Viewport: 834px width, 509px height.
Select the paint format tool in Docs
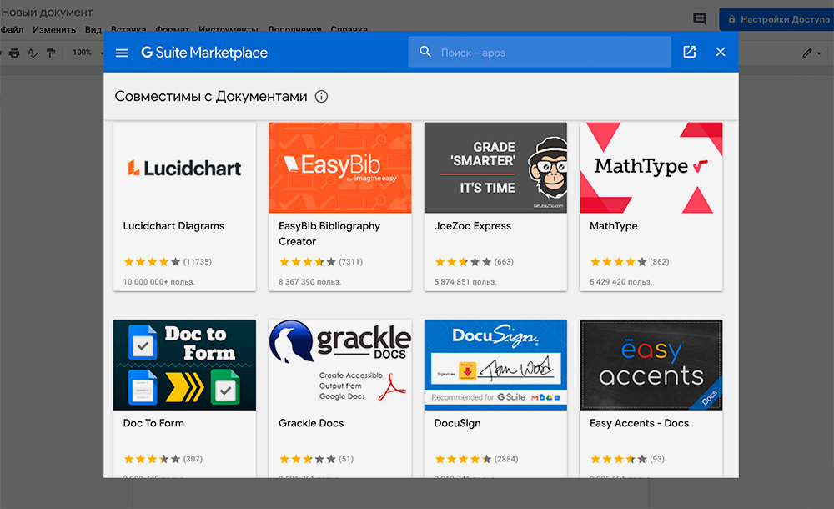click(51, 53)
